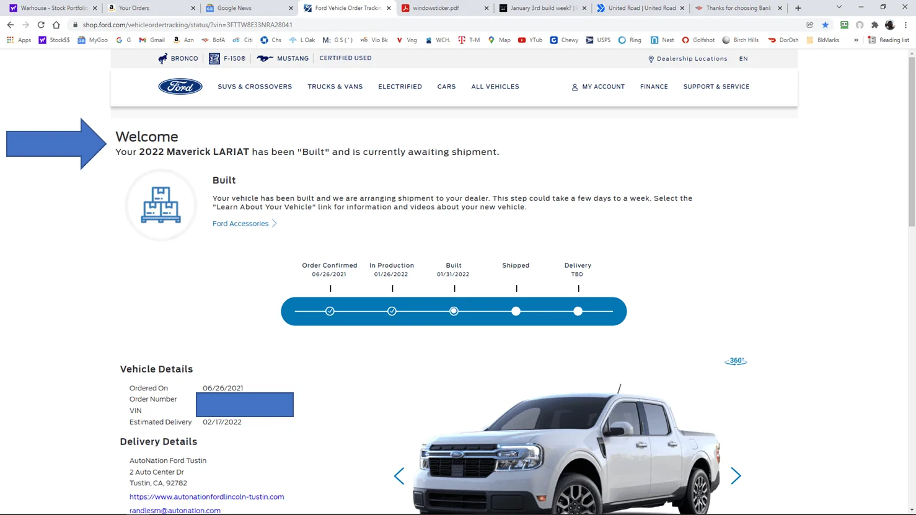Open a new browser tab

(798, 8)
